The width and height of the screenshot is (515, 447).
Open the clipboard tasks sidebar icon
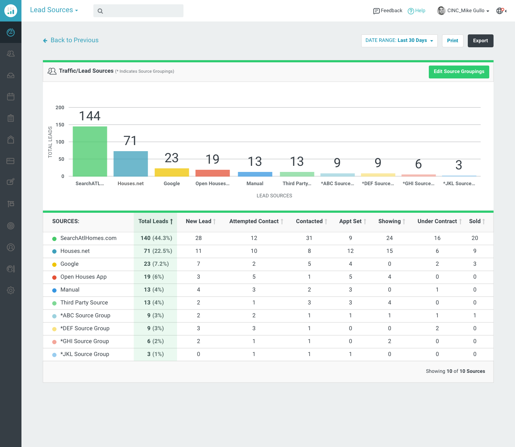[11, 118]
